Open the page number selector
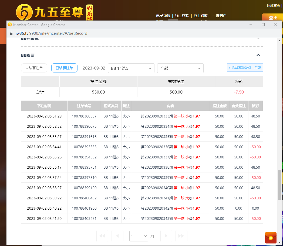283x246 pixels. click(139, 236)
